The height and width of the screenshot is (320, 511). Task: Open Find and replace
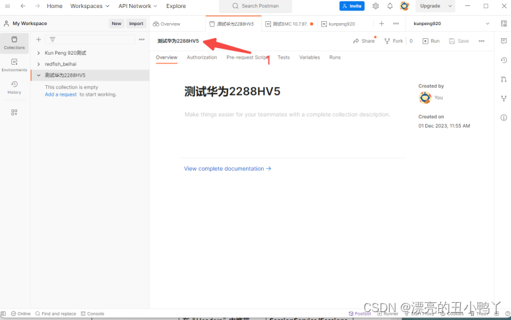pyautogui.click(x=56, y=313)
